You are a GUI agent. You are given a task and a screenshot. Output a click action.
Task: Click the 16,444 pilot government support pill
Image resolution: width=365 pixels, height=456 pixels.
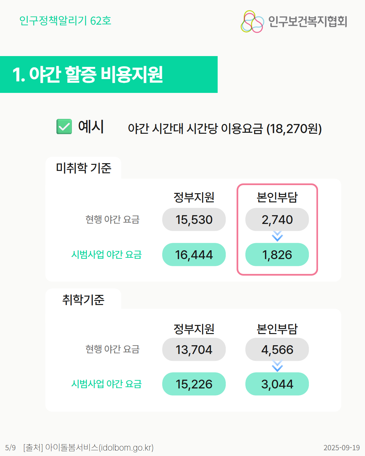[194, 255]
